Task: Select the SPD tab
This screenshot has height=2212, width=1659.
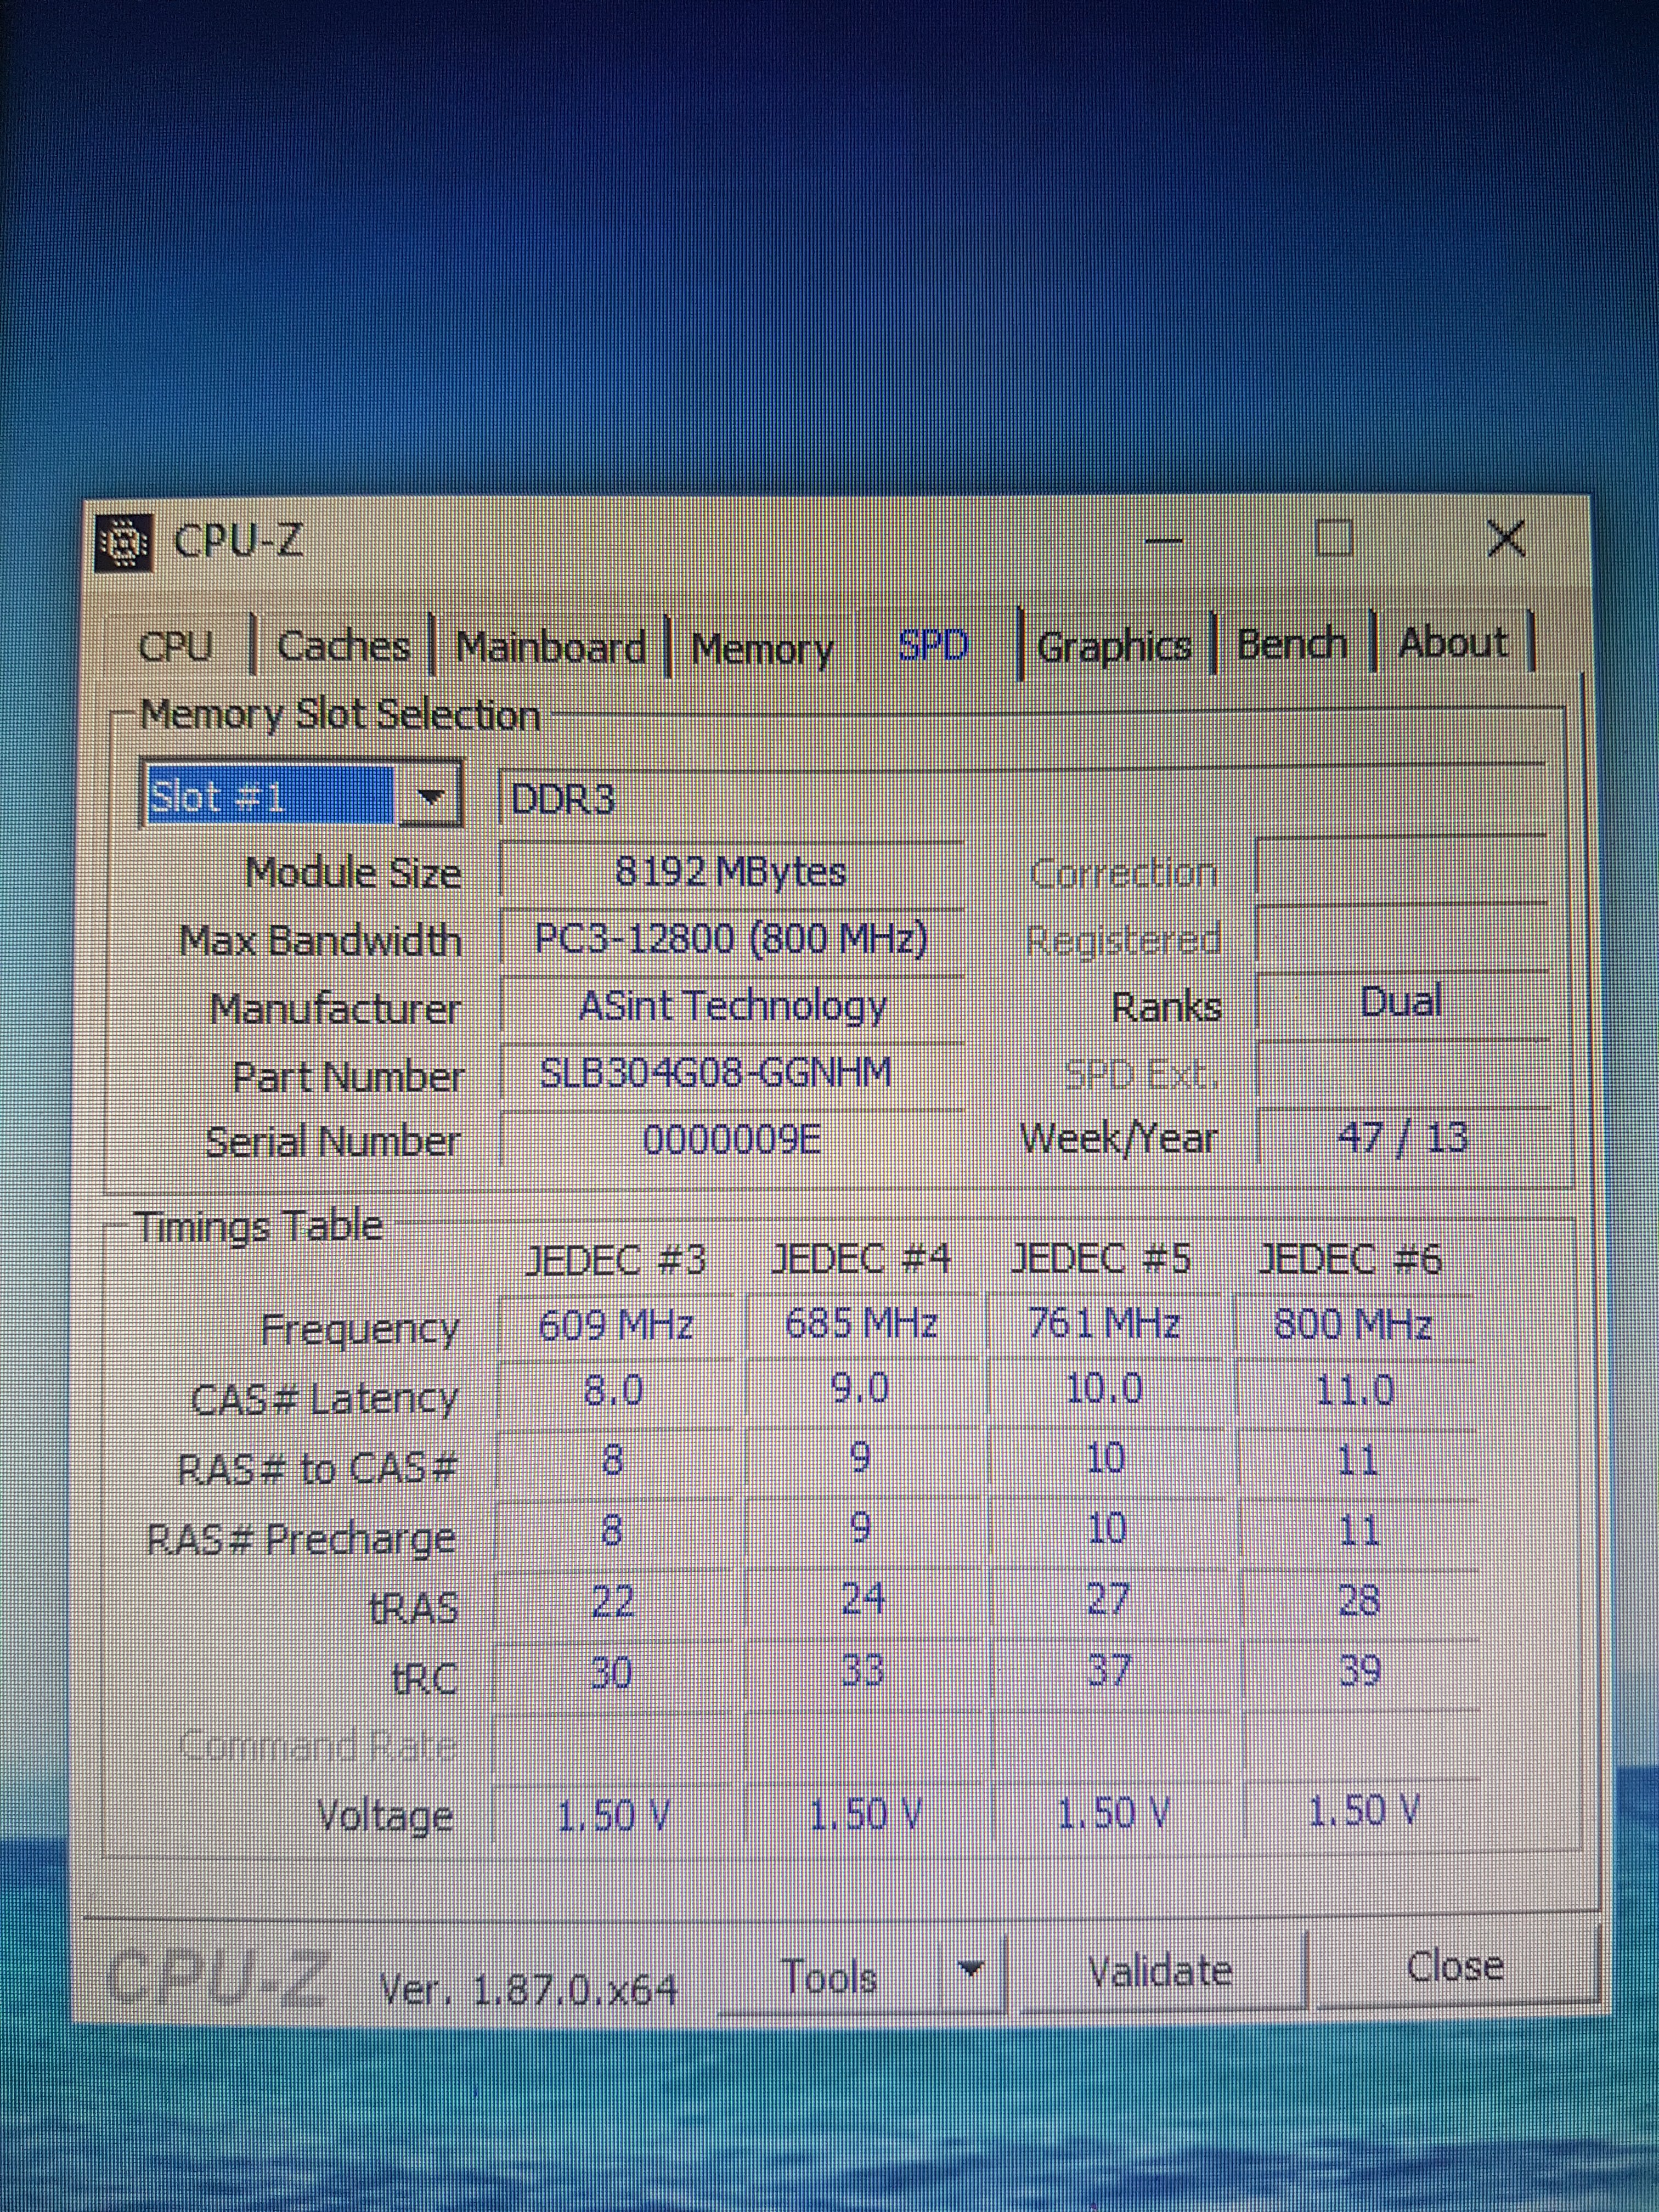Action: (933, 646)
